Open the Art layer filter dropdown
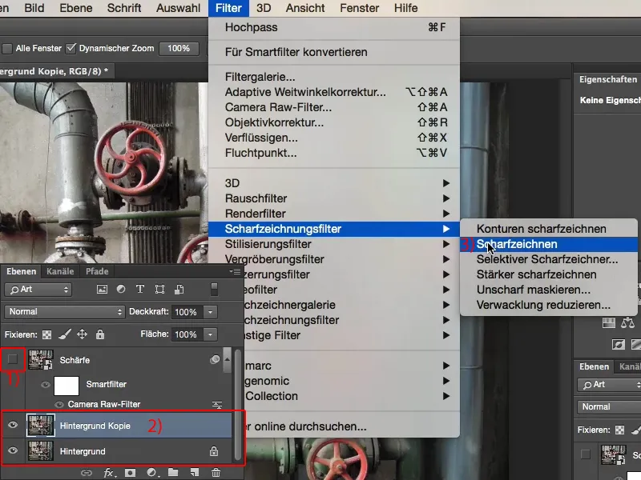The height and width of the screenshot is (480, 641). tap(38, 290)
